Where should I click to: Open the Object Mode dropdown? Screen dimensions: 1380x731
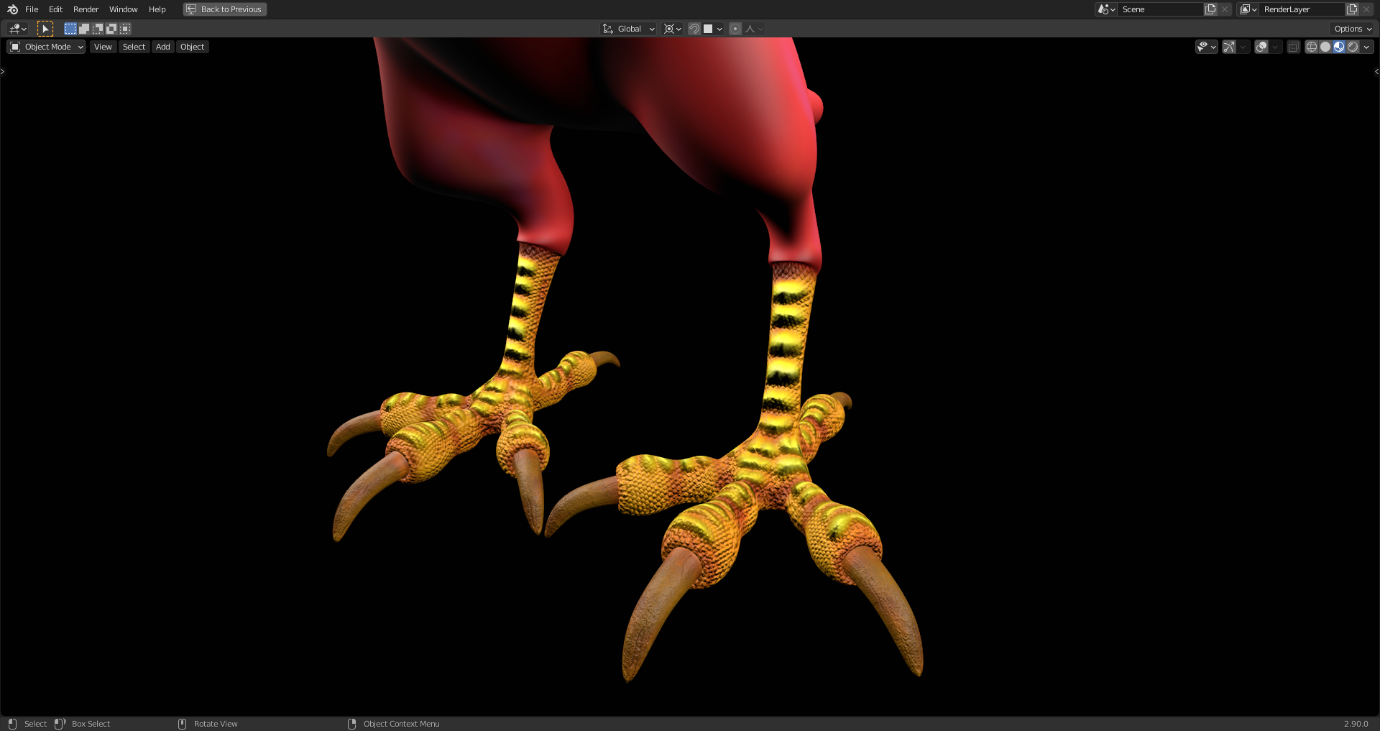tap(45, 46)
